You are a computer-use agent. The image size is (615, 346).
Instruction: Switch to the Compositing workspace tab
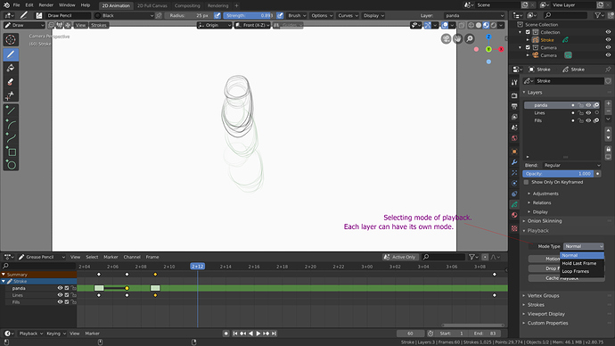[187, 5]
